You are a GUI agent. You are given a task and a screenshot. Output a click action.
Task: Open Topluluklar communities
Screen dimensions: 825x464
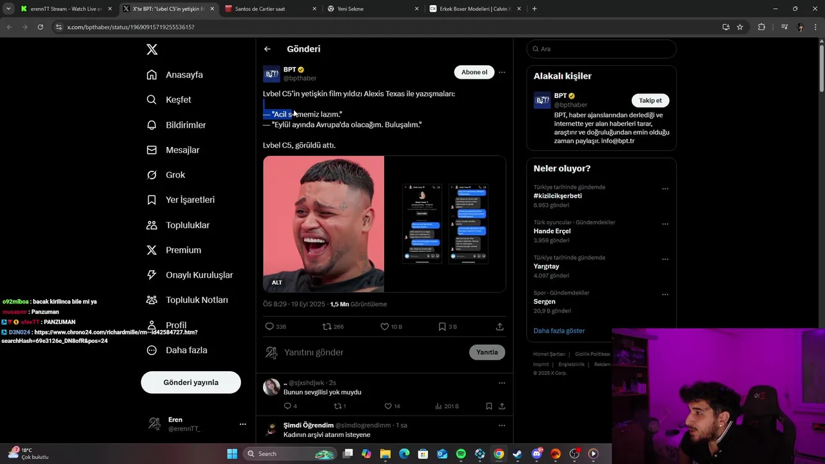178,225
